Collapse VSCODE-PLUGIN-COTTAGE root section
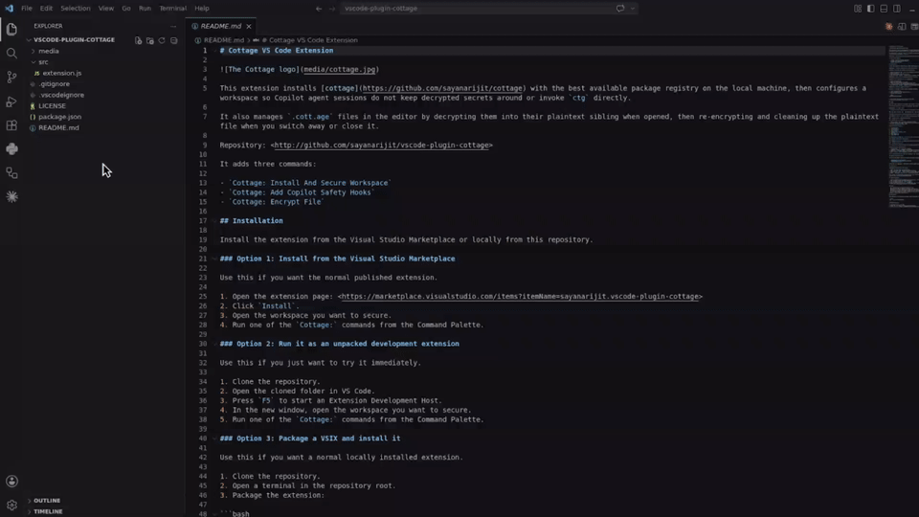This screenshot has height=517, width=919. point(29,40)
